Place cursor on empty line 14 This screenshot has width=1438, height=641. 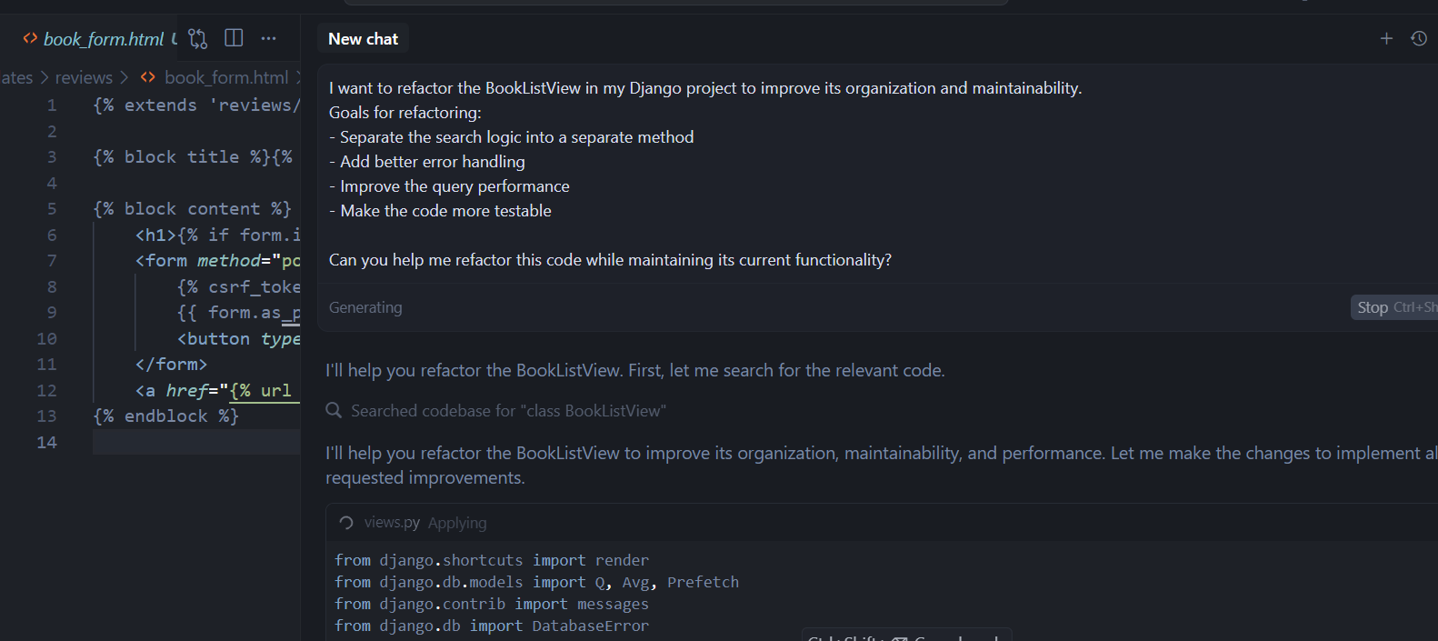coord(195,443)
